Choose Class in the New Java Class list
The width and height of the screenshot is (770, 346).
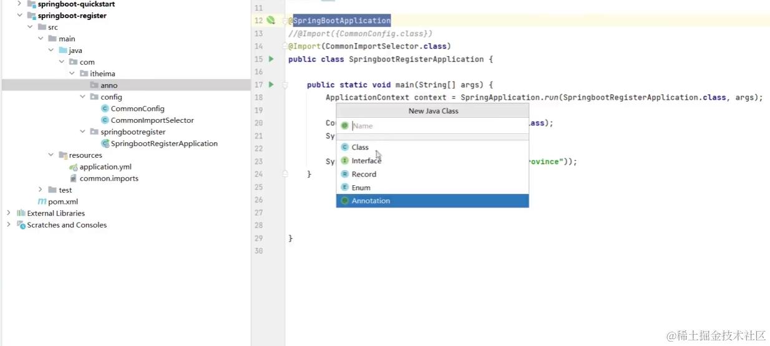coord(360,147)
